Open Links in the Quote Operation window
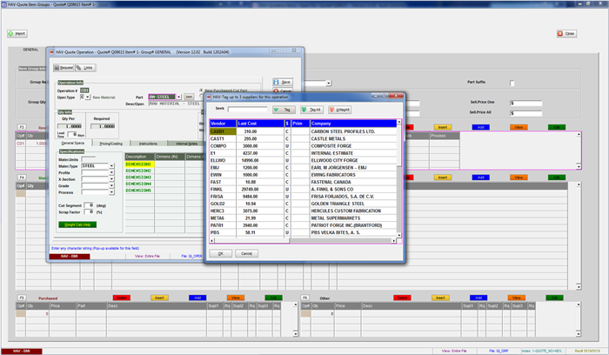 pyautogui.click(x=85, y=68)
